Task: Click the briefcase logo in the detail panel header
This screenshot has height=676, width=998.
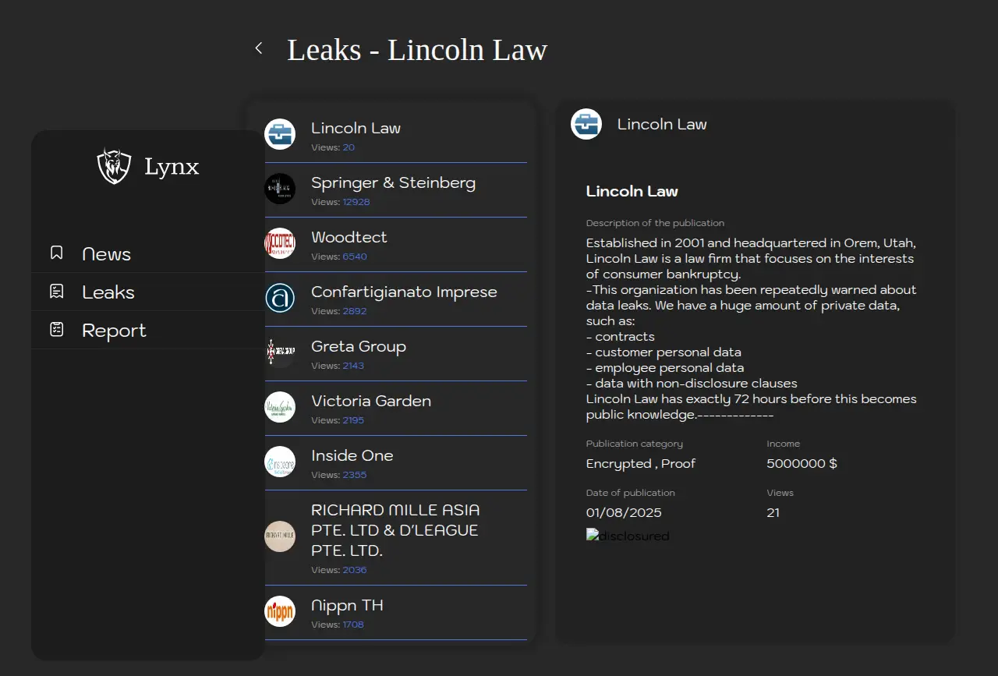Action: pos(586,124)
